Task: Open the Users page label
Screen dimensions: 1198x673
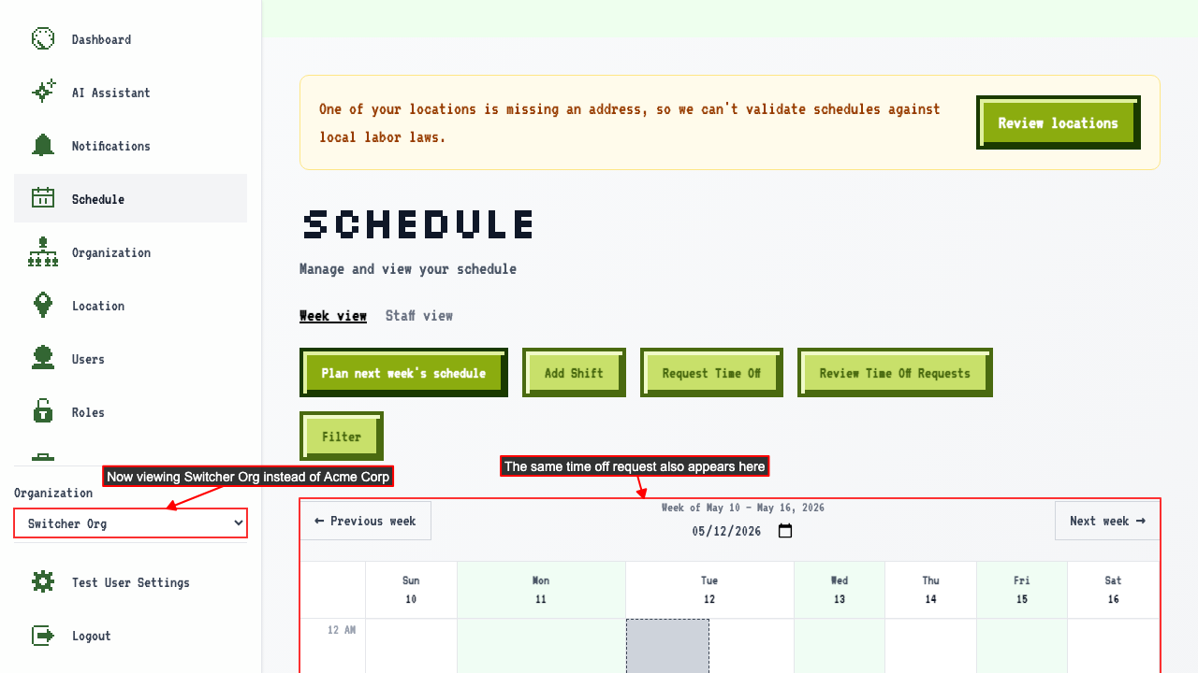Action: tap(88, 359)
